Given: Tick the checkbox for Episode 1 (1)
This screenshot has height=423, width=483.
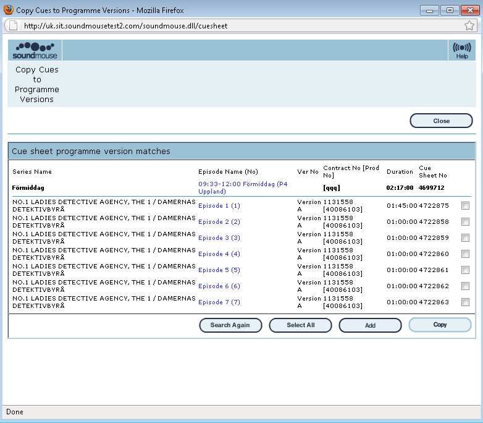Looking at the screenshot, I should (465, 206).
